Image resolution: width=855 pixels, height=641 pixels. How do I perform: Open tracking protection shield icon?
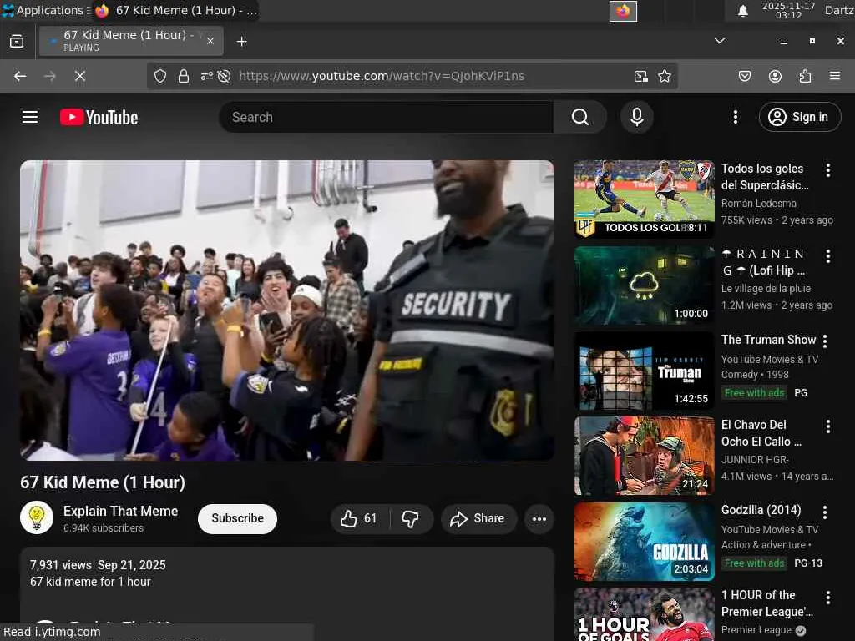[159, 76]
